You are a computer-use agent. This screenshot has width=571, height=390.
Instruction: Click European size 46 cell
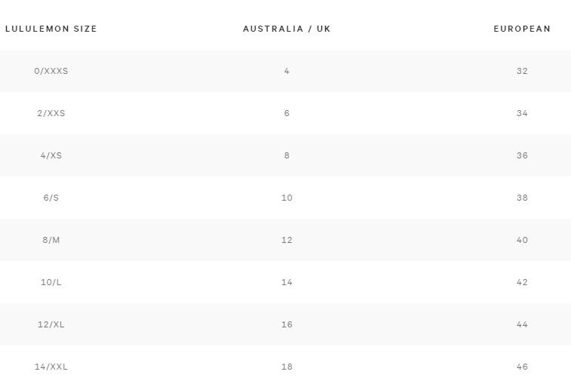(522, 367)
